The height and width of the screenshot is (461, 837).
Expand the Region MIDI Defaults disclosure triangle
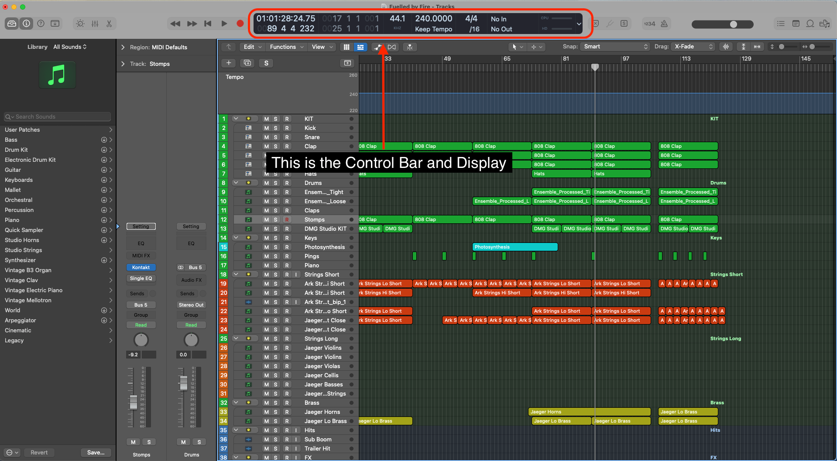(123, 47)
